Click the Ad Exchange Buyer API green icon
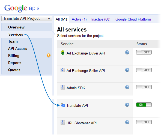Image resolution: width=161 pixels, height=135 pixels. 63,53
